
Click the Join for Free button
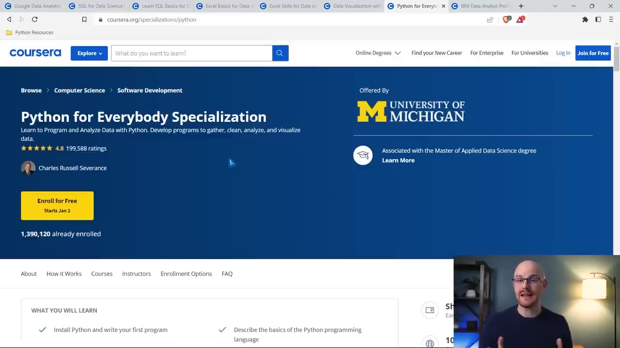pos(593,53)
